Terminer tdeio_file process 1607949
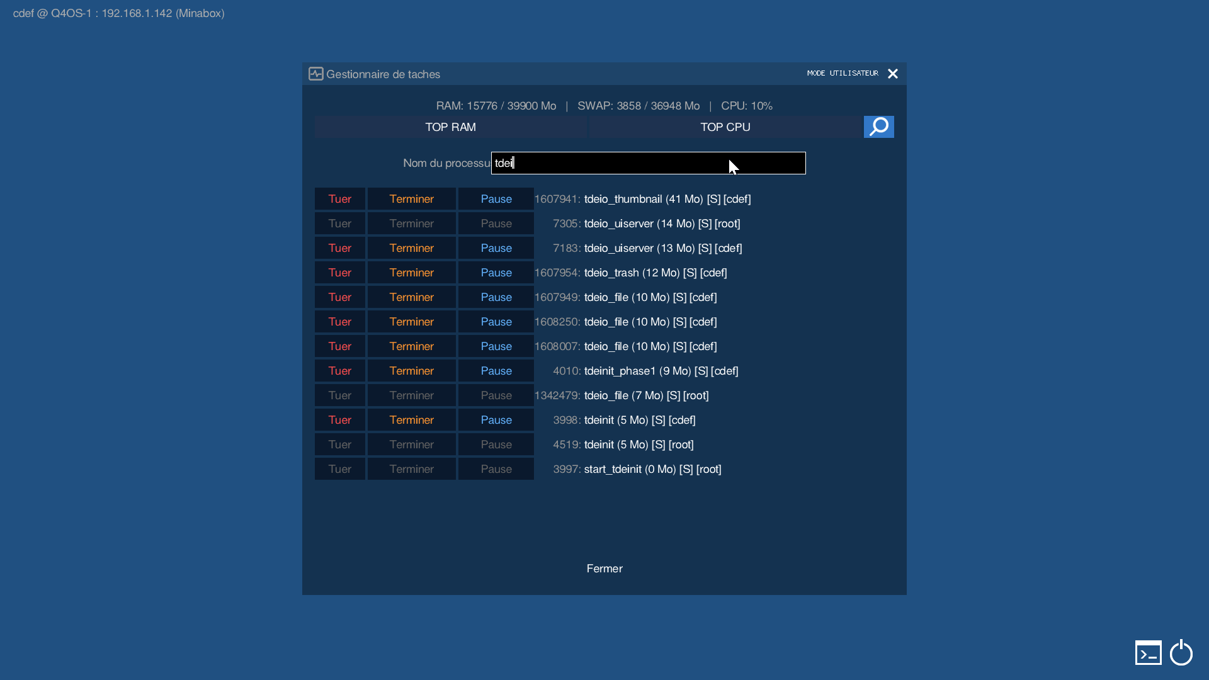This screenshot has width=1209, height=680. tap(412, 297)
